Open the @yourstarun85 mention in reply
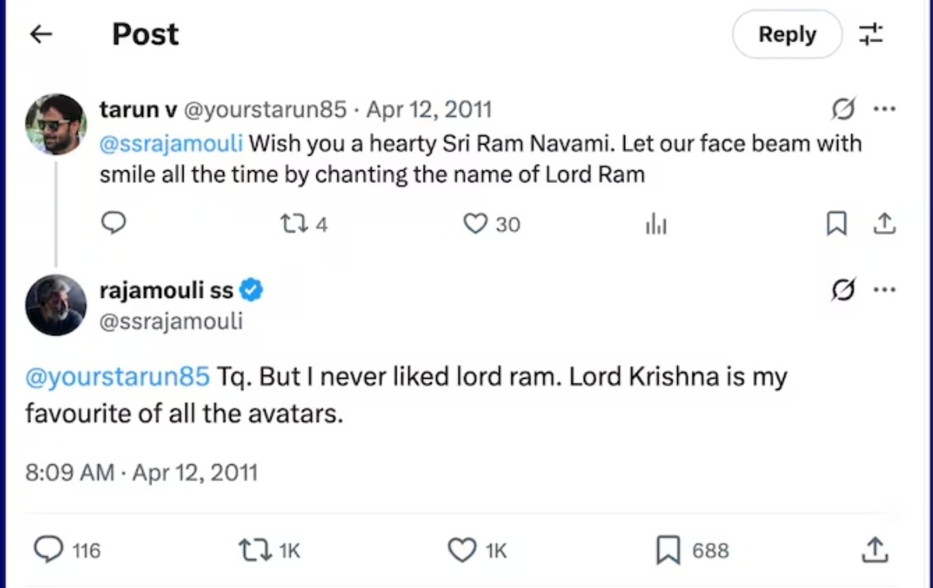The height and width of the screenshot is (588, 933). 117,377
